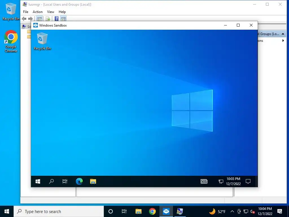This screenshot has width=289, height=217.
Task: Select Local Users root node icon in tree
Action: click(x=24, y=27)
